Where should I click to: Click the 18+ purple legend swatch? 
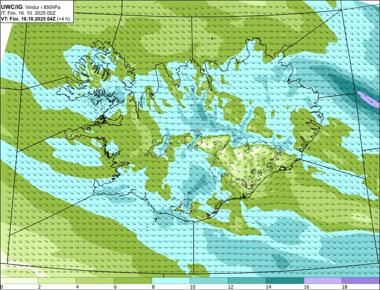pos(361,281)
